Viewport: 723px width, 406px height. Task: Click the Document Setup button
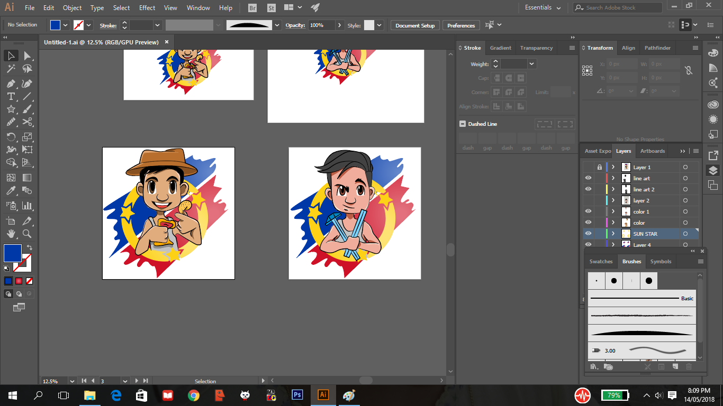click(x=415, y=25)
